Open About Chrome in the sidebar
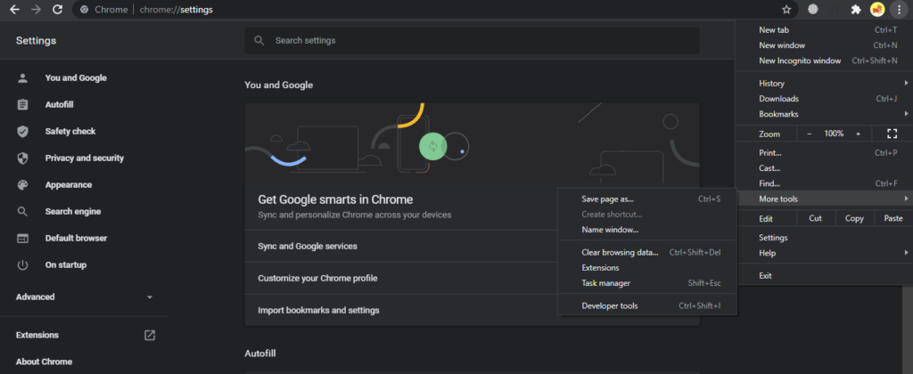This screenshot has height=374, width=913. 45,362
